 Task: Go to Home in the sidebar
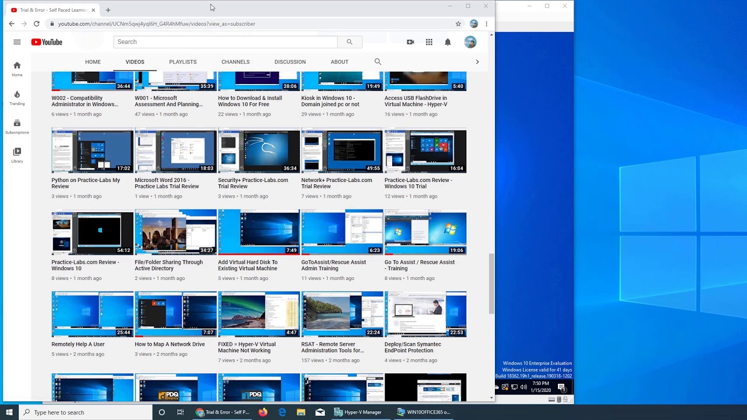coord(17,69)
